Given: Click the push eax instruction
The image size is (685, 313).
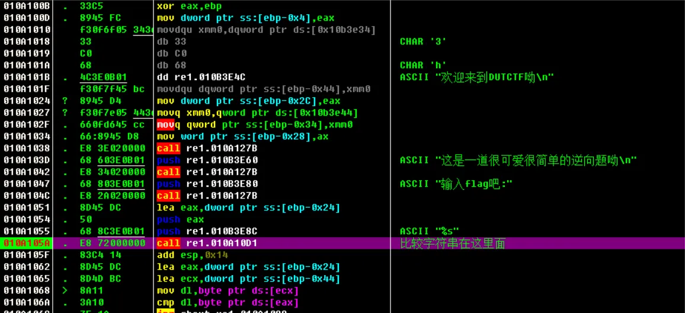Looking at the screenshot, I should pyautogui.click(x=180, y=219).
